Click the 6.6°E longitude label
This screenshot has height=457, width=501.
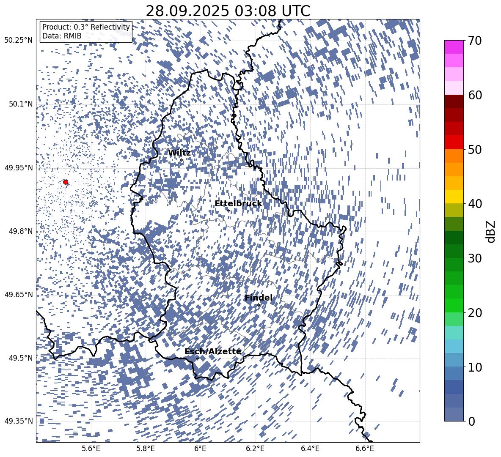point(365,449)
